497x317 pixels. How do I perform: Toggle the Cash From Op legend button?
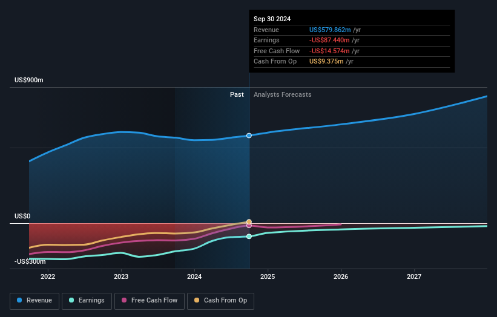(x=220, y=301)
